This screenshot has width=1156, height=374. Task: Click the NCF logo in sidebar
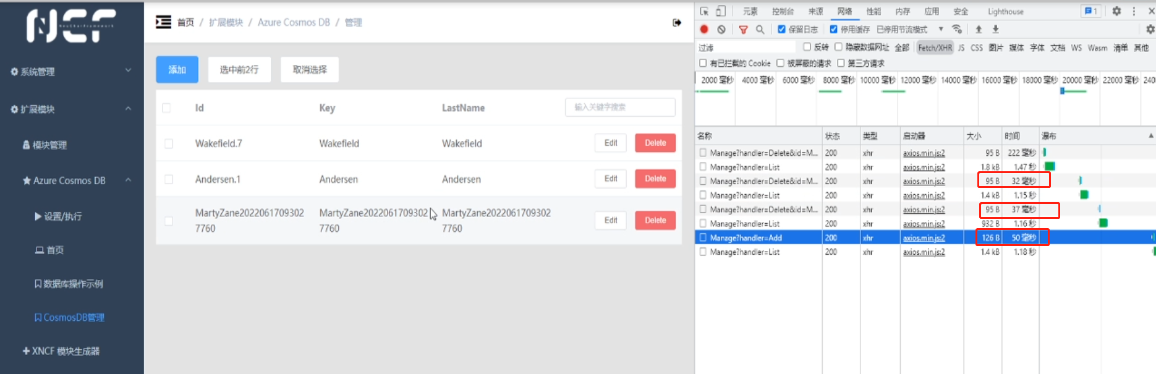71,25
